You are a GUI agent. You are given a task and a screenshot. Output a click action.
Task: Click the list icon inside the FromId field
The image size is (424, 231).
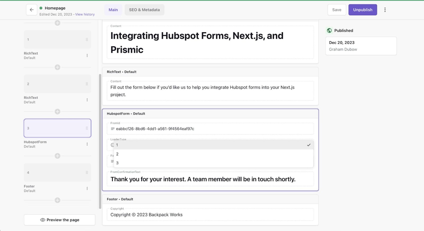[112, 129]
